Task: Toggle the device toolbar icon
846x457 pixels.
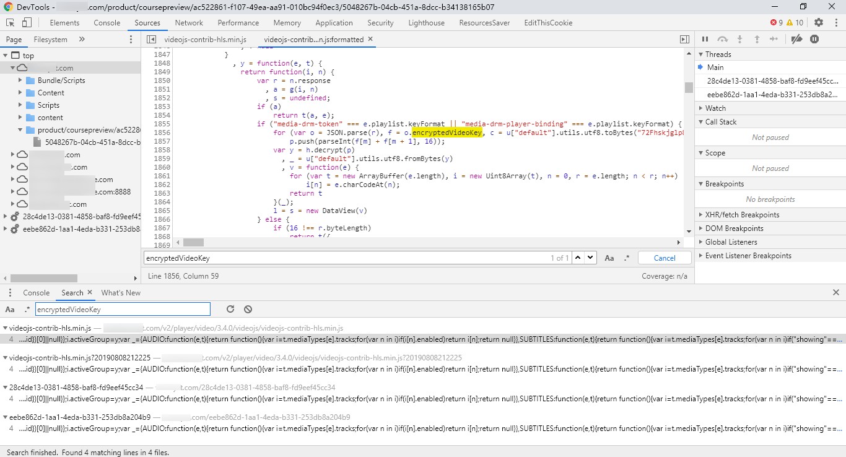Action: 27,23
